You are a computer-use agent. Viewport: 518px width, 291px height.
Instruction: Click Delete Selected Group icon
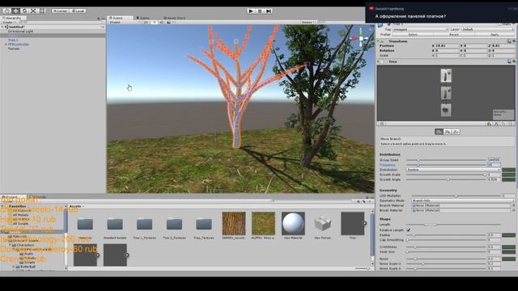click(511, 124)
